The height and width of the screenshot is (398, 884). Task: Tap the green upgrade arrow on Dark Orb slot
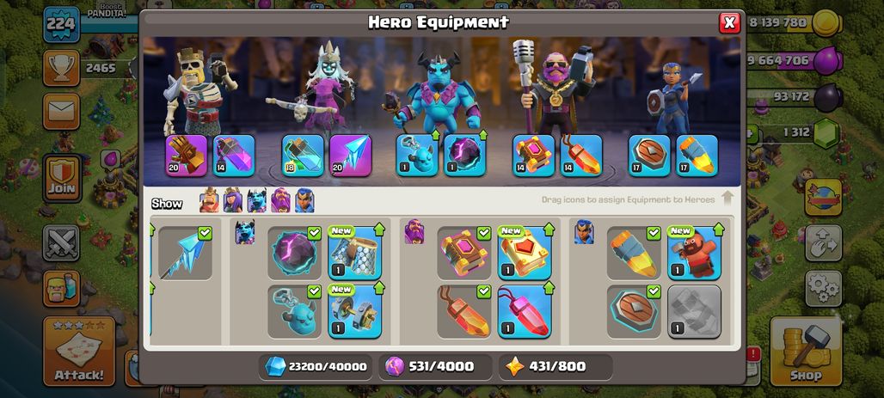[482, 135]
